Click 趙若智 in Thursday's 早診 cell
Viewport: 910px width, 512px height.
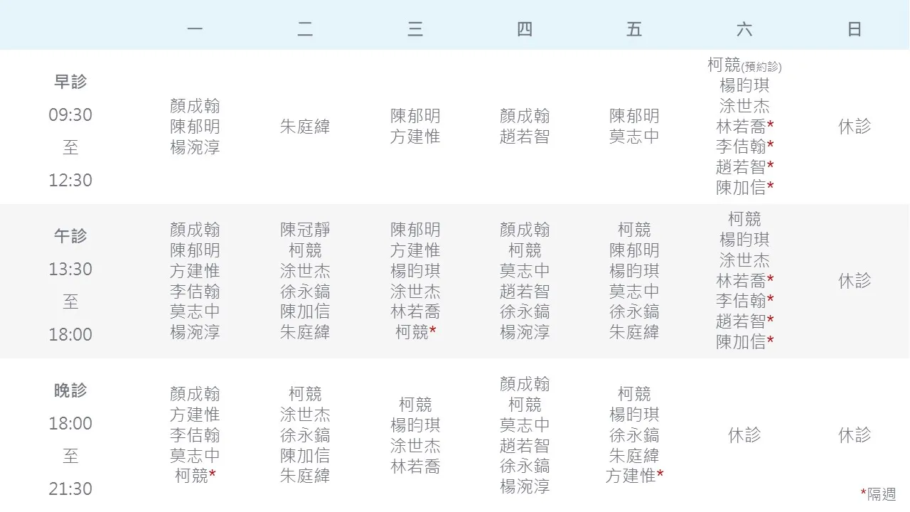[525, 137]
